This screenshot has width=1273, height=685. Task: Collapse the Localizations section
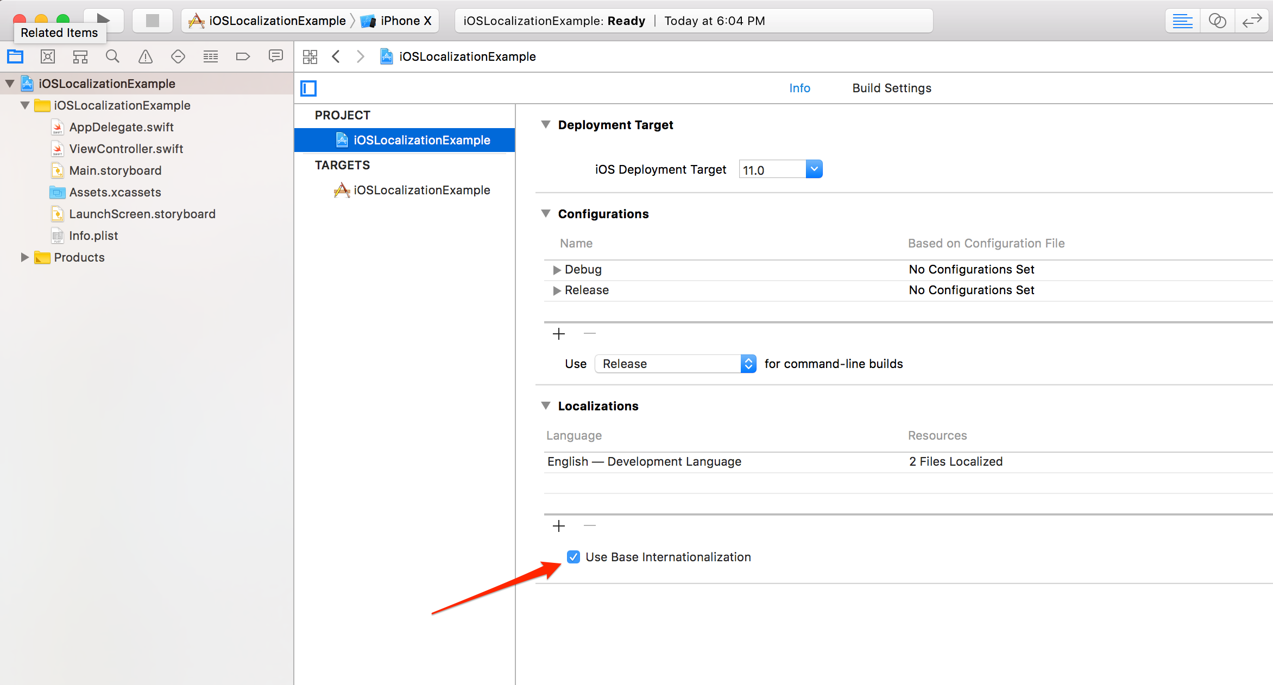coord(546,406)
